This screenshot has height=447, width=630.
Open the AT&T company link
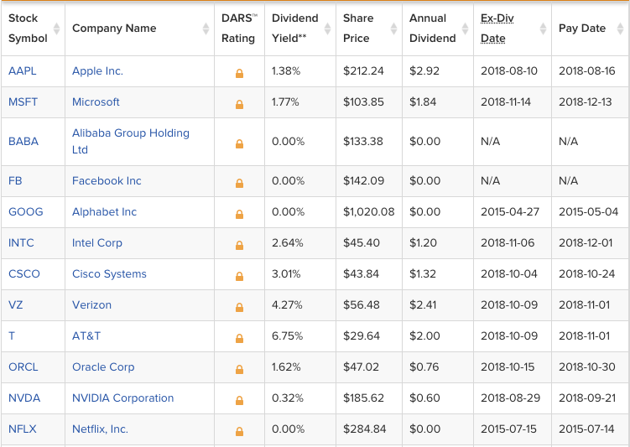pyautogui.click(x=86, y=335)
